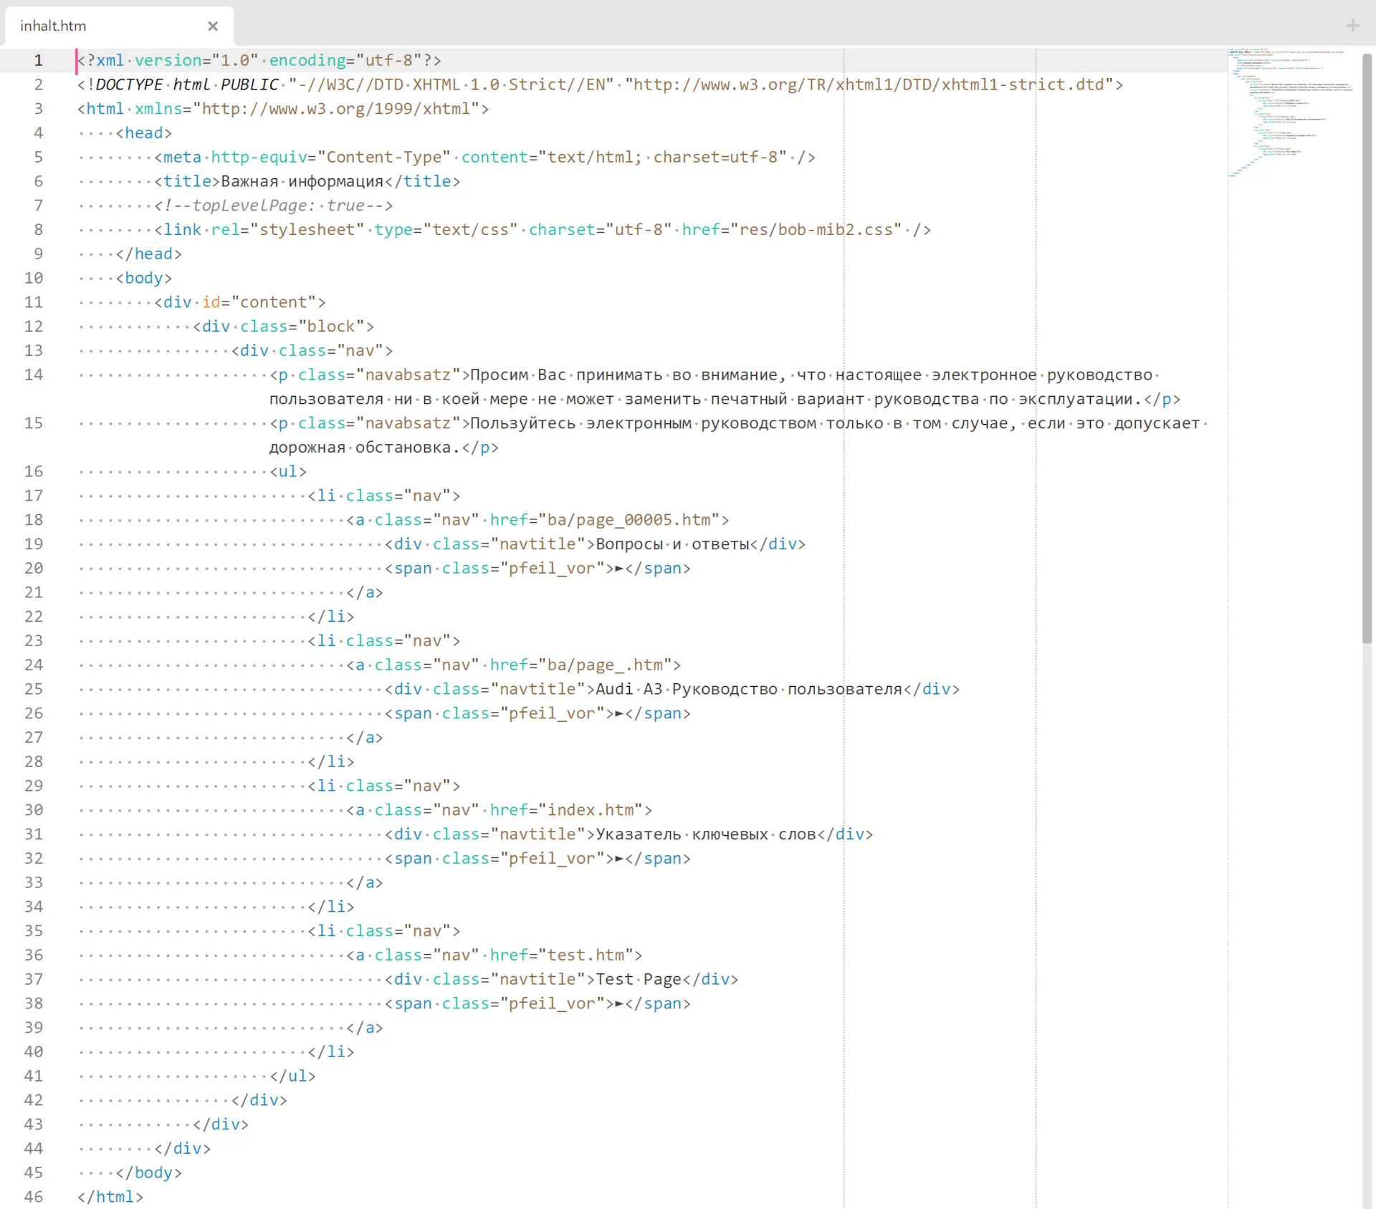1376x1209 pixels.
Task: Click line number 46 in gutter
Action: pos(34,1196)
